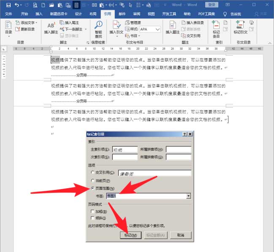Open the File (文件) menu

tap(8, 14)
